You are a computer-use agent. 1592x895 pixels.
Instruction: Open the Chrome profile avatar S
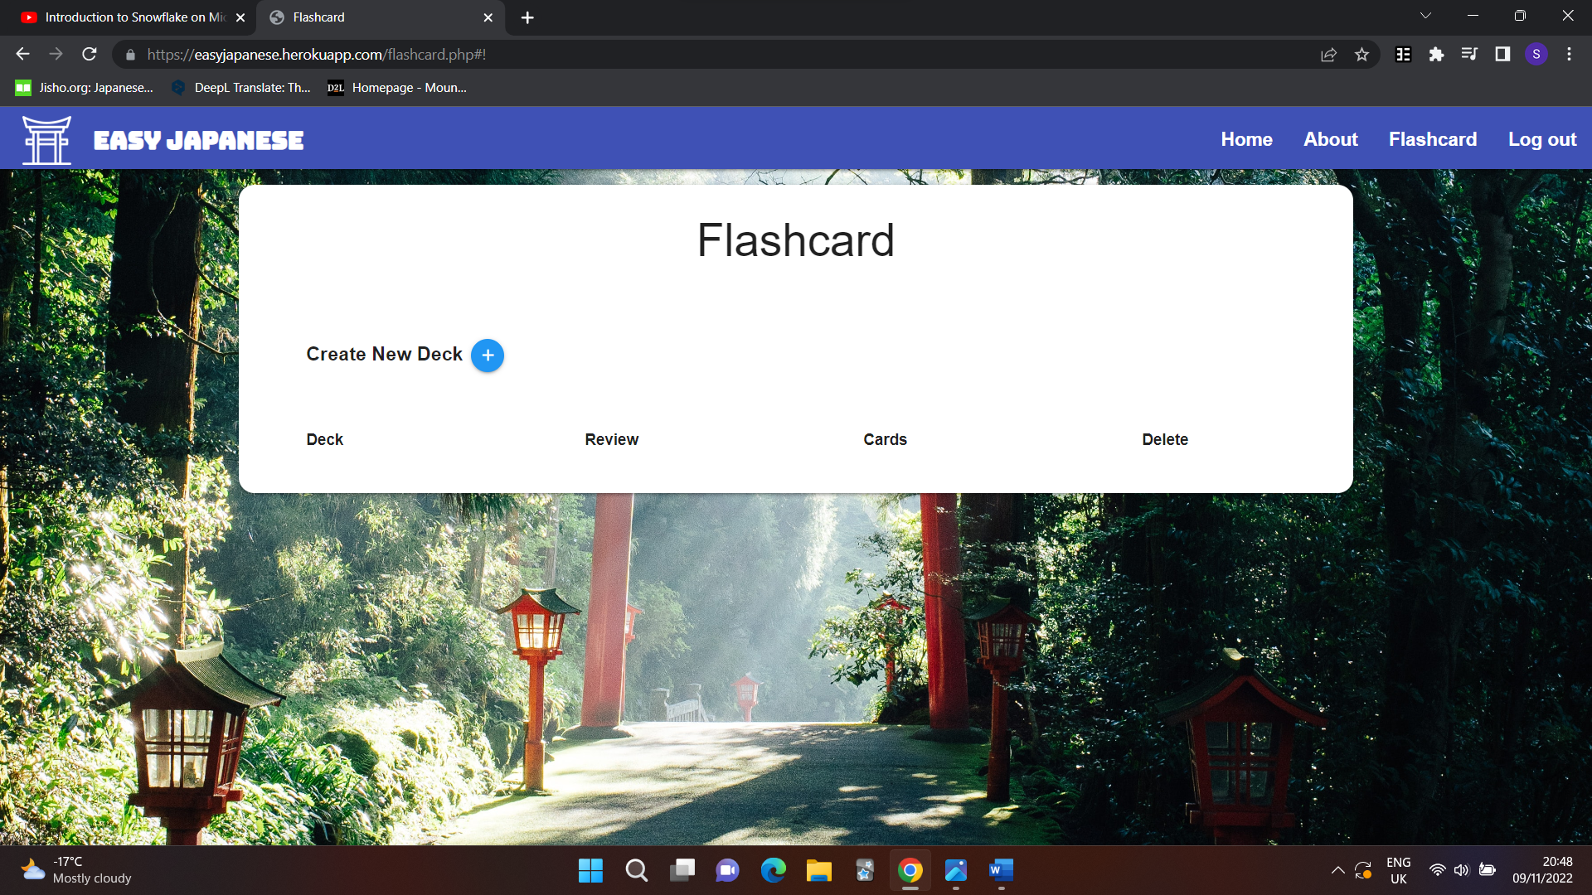point(1536,55)
